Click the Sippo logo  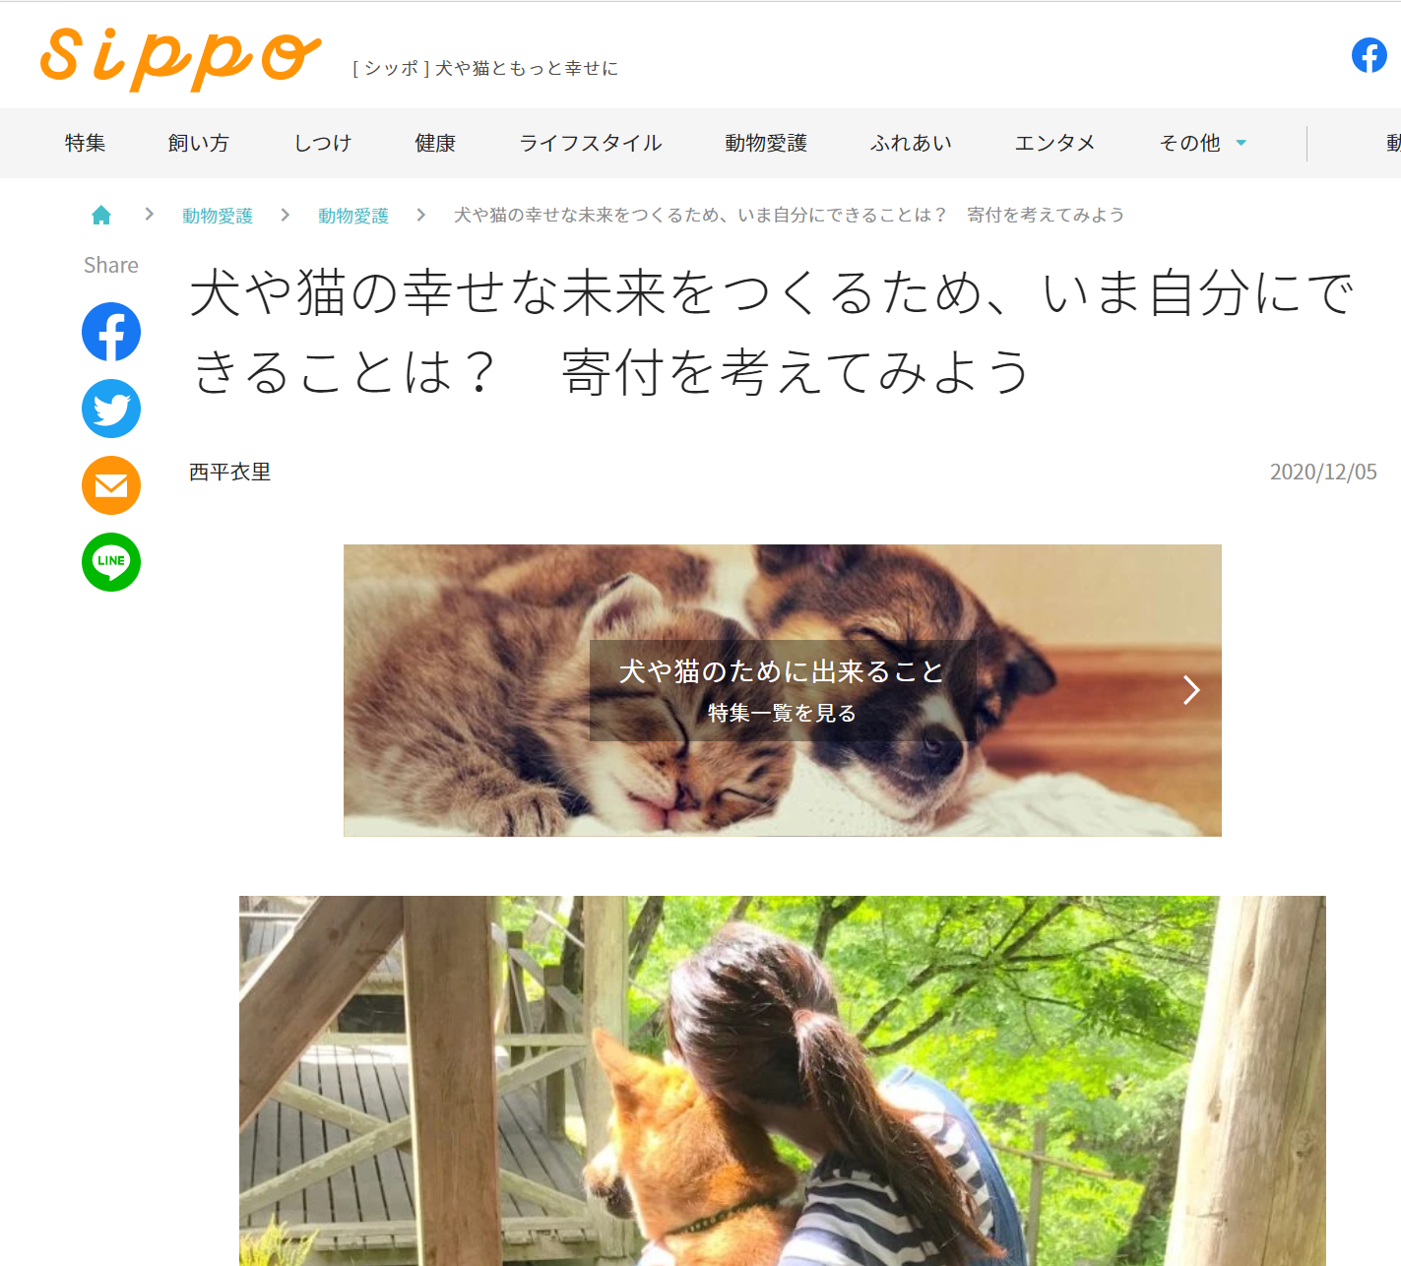click(x=180, y=59)
